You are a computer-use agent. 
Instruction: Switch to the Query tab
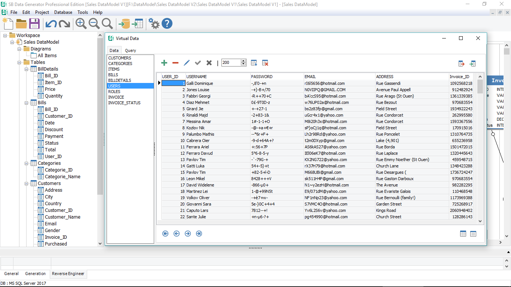(x=131, y=50)
